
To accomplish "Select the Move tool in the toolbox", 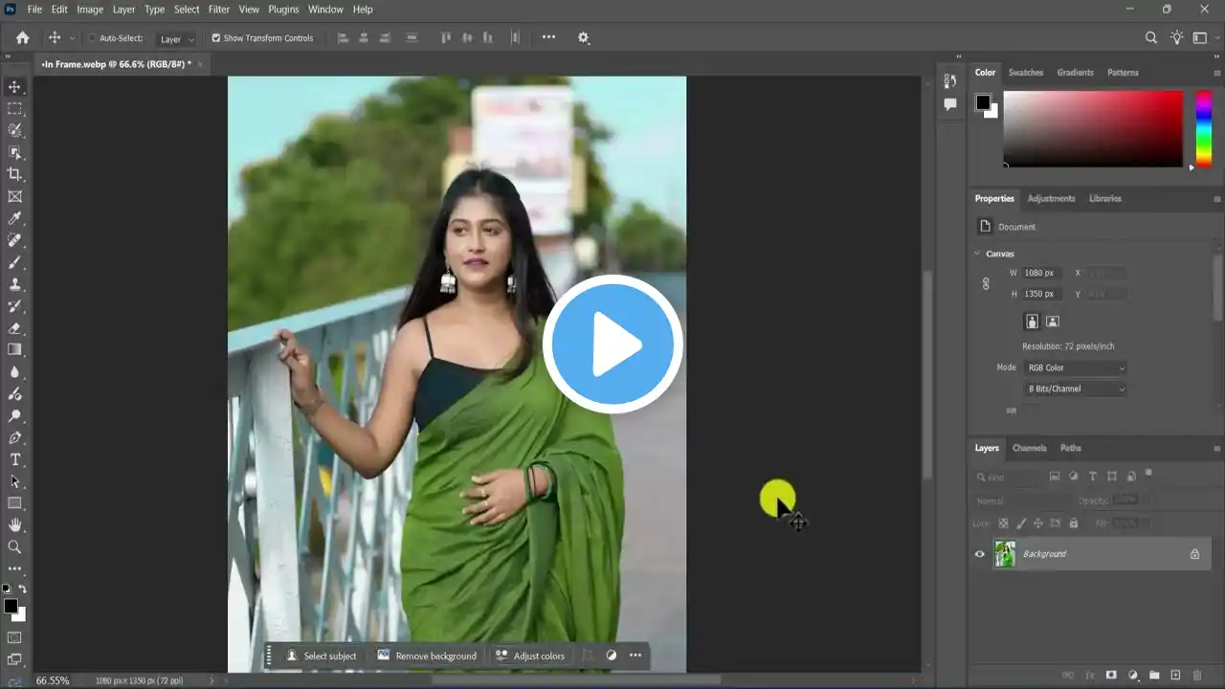I will click(x=14, y=87).
